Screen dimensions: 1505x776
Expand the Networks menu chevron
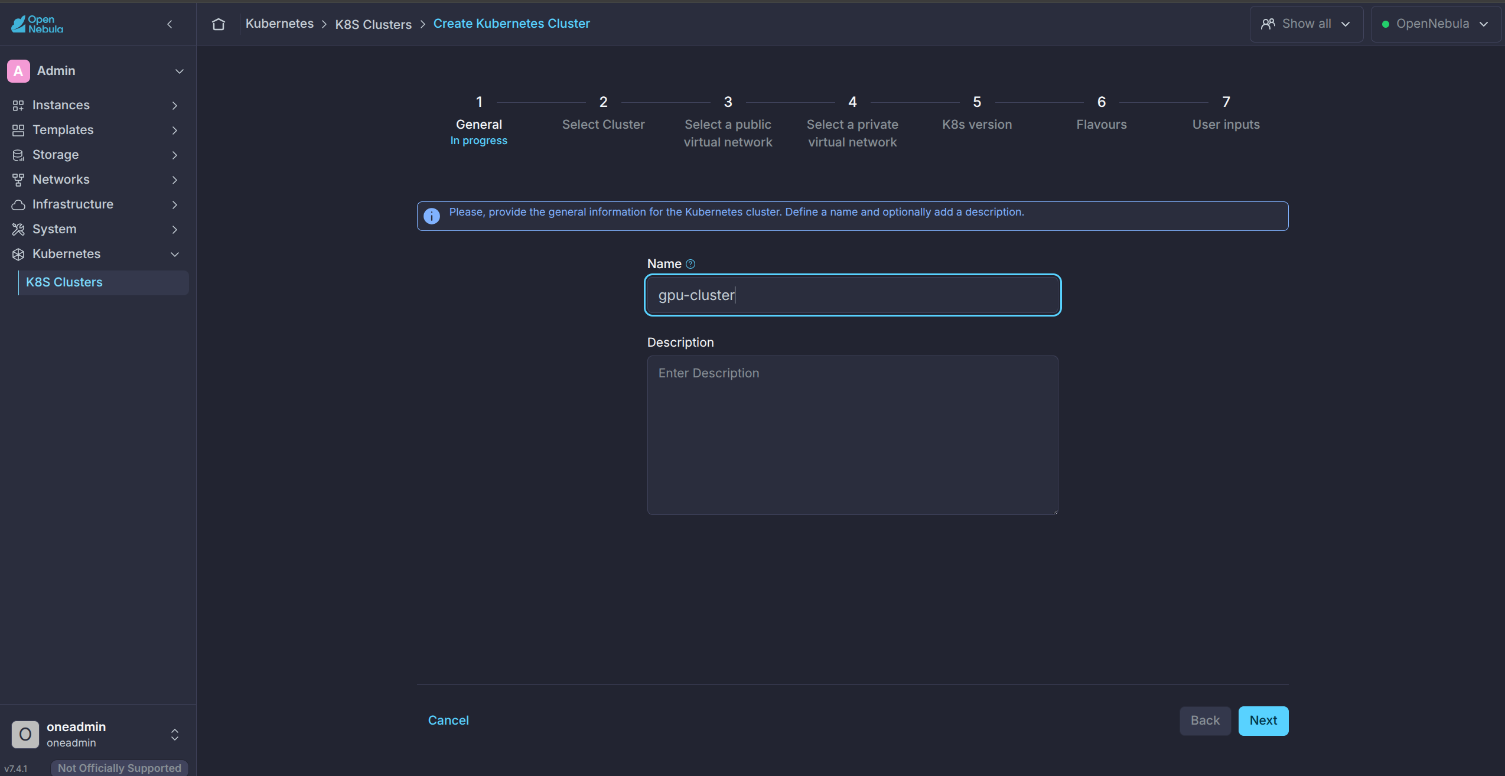(174, 180)
